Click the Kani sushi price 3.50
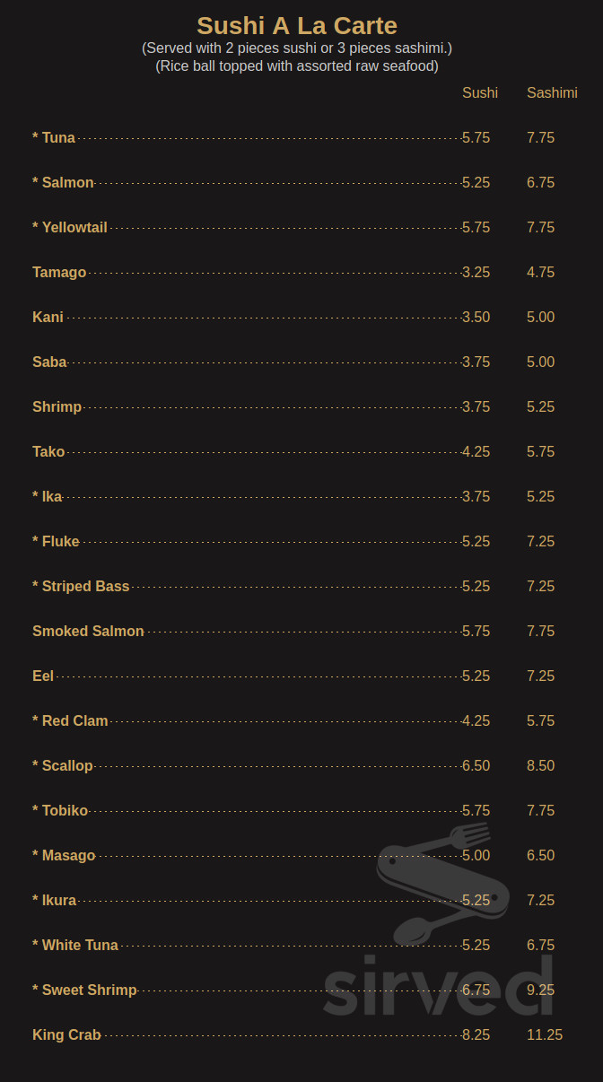Screen dimensions: 603x1082 476,317
